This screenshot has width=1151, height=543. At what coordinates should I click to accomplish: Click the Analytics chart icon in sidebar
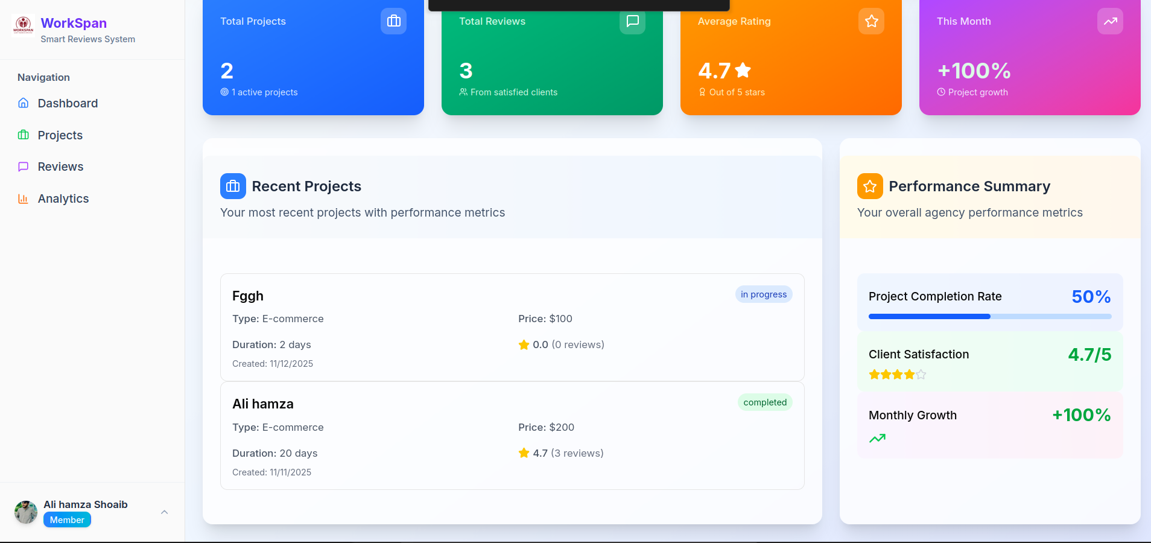click(x=23, y=198)
